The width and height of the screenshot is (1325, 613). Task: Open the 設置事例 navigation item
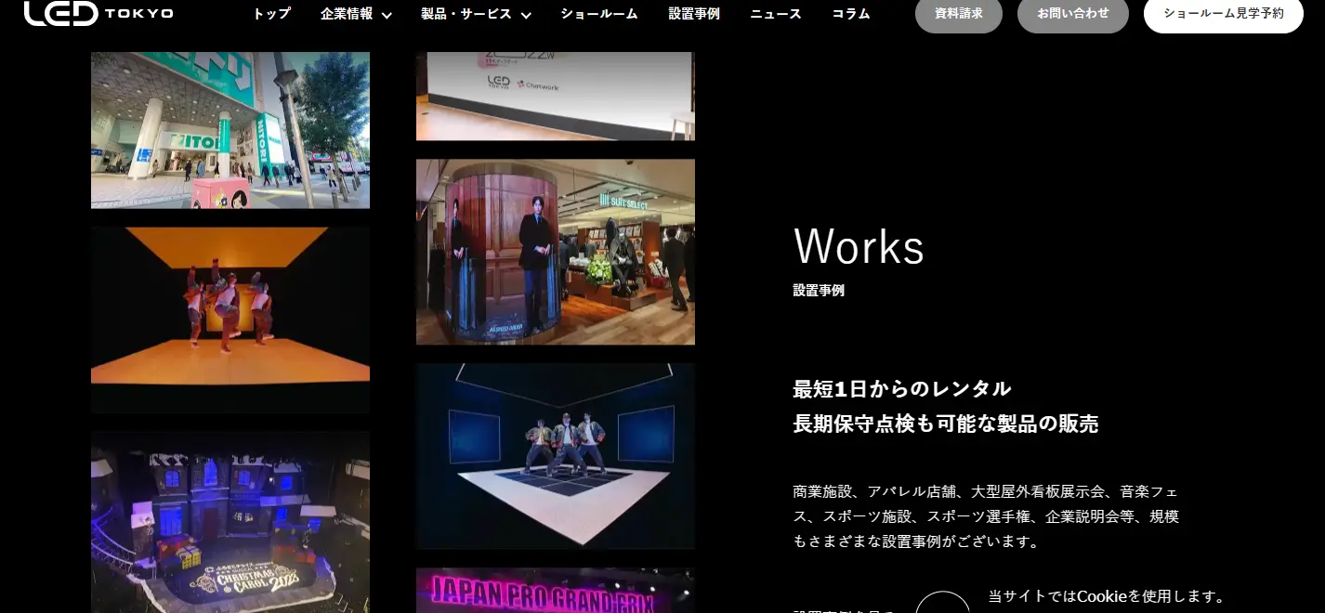694,14
